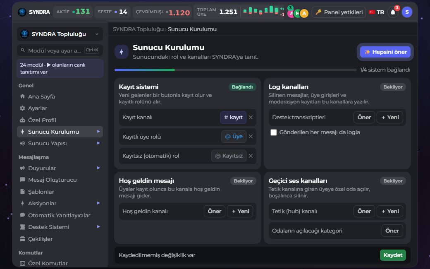Screen dimensions: 430x269
Task: Expand the Duyurular arrow
Action: coord(98,168)
